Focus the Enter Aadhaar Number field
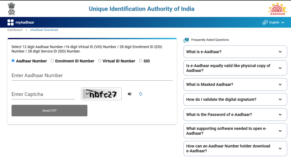 click(x=92, y=75)
